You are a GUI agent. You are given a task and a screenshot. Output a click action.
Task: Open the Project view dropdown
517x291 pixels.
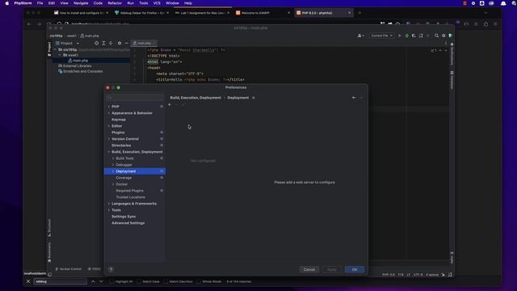pyautogui.click(x=67, y=43)
